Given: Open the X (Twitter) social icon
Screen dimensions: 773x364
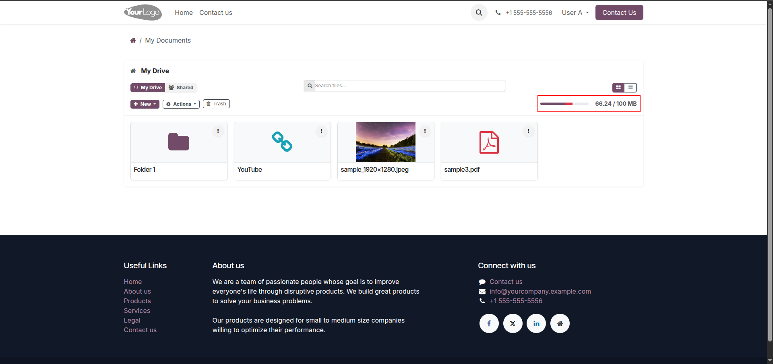Looking at the screenshot, I should click(513, 323).
